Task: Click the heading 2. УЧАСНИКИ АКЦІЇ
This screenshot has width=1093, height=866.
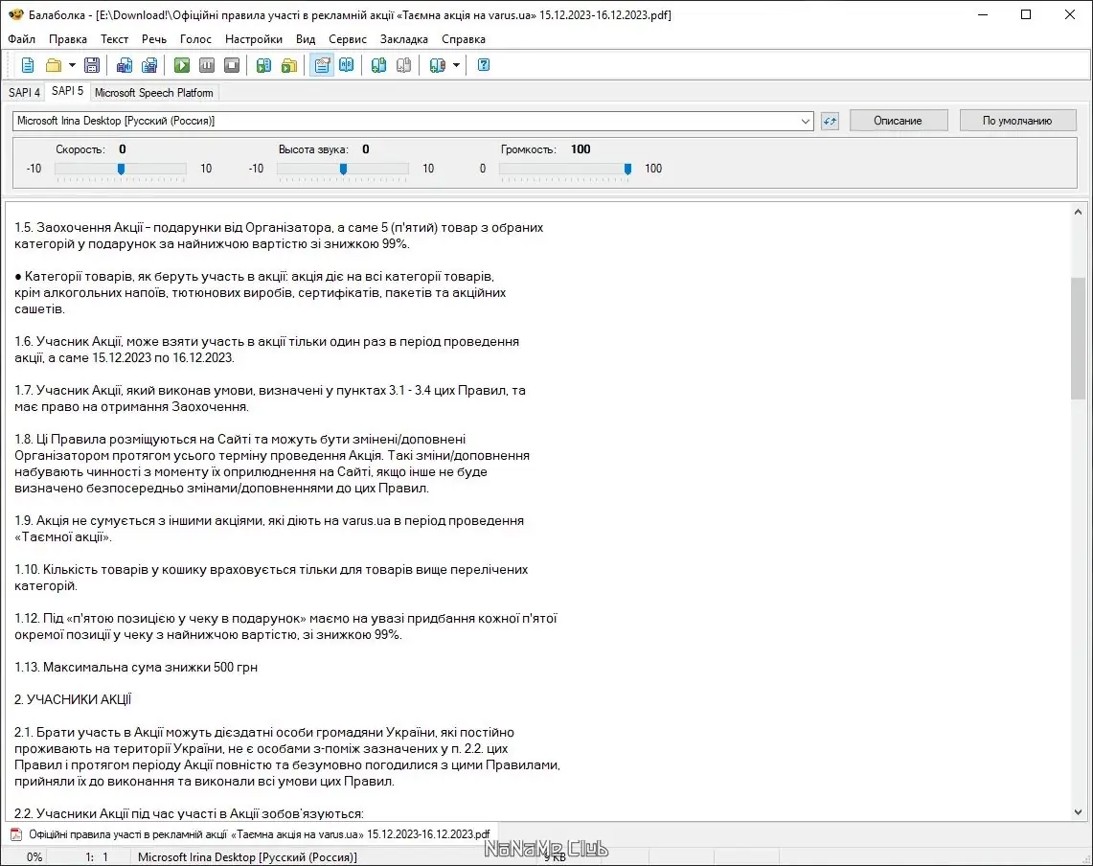Action: (x=73, y=699)
